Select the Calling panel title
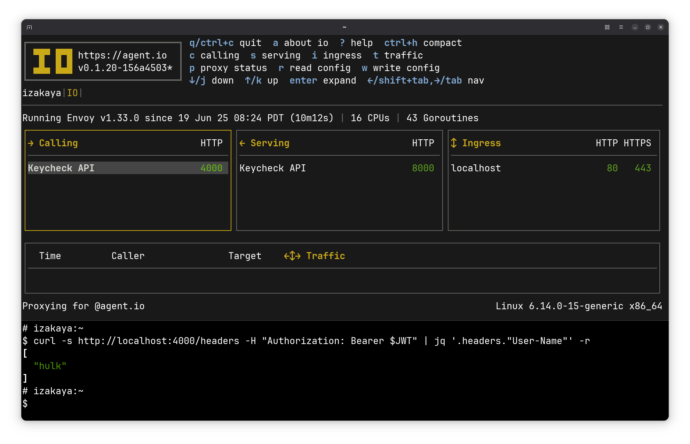This screenshot has width=690, height=444. [x=58, y=143]
